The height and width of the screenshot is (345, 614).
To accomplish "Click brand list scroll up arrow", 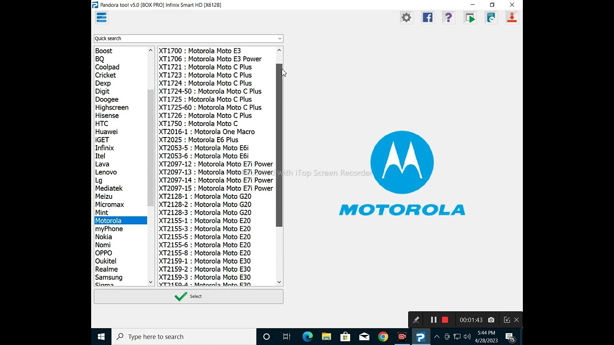I will tap(151, 50).
